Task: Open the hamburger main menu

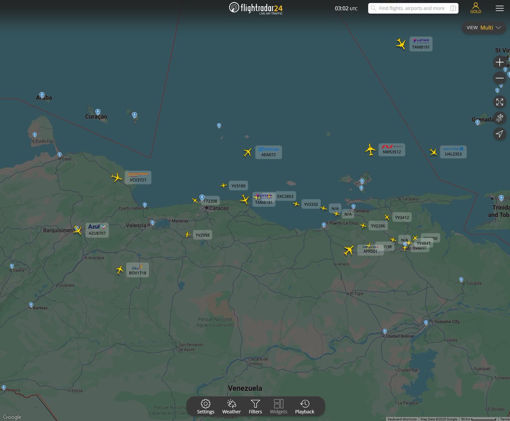Action: 500,8
